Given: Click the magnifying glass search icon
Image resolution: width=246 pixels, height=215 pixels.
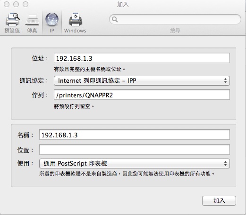Looking at the screenshot, I should point(115,19).
